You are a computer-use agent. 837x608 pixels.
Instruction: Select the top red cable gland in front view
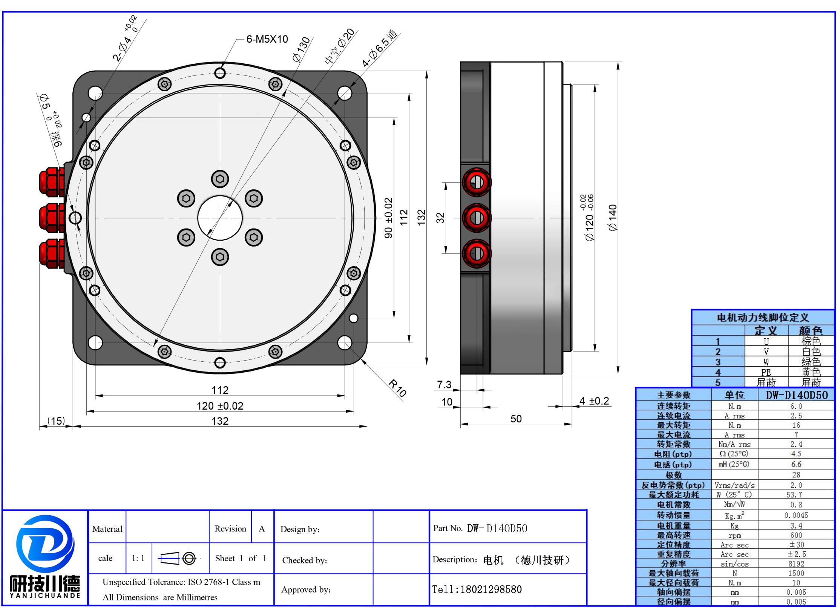coord(52,182)
